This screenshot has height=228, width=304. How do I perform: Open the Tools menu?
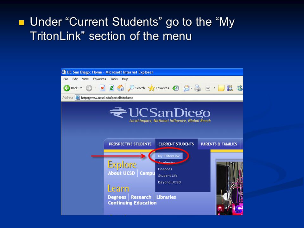click(114, 79)
